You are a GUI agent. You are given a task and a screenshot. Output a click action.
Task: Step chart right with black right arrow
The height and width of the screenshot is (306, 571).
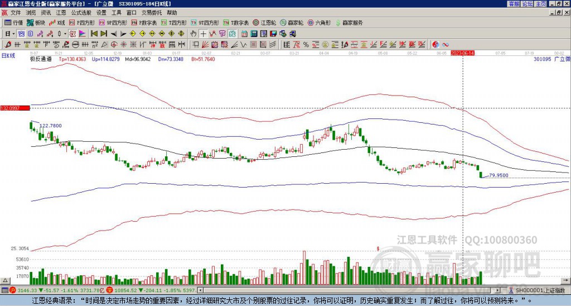coord(123,34)
